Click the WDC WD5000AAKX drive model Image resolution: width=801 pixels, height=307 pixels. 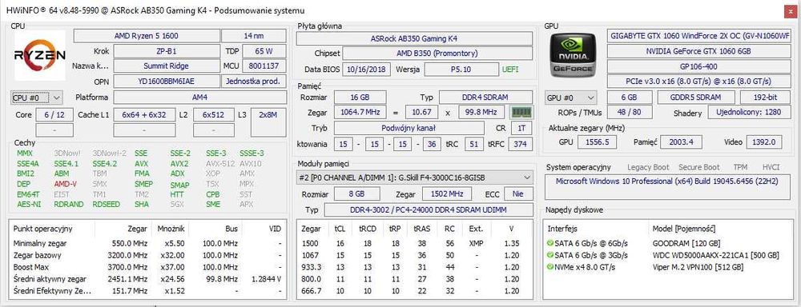[x=715, y=256]
